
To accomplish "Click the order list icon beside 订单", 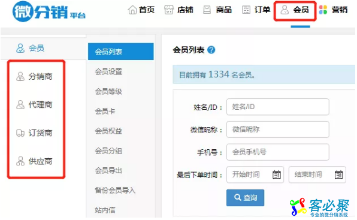I will pos(246,10).
